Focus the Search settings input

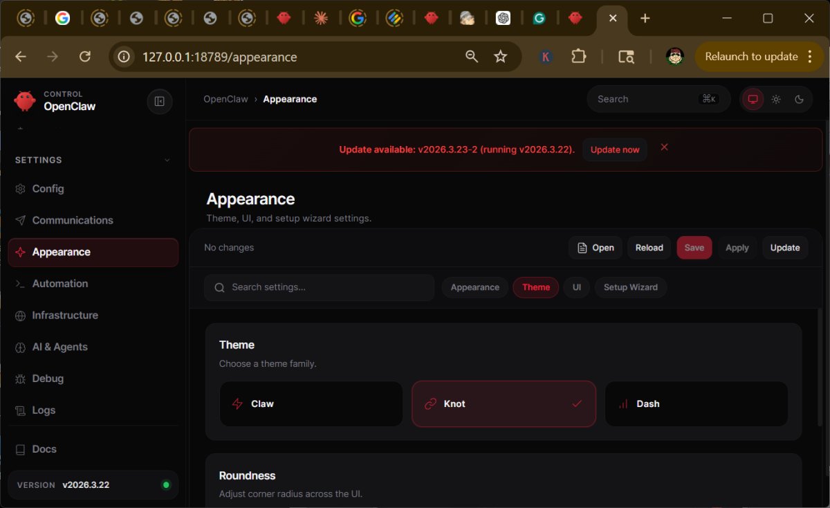tap(319, 287)
